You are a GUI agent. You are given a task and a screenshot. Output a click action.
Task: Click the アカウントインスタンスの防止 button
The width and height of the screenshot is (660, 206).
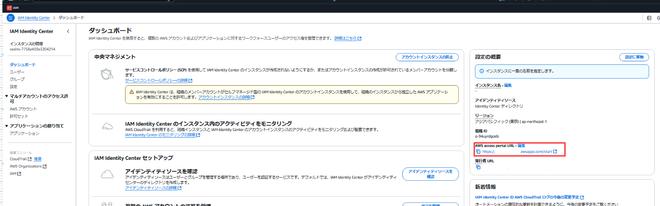click(427, 57)
